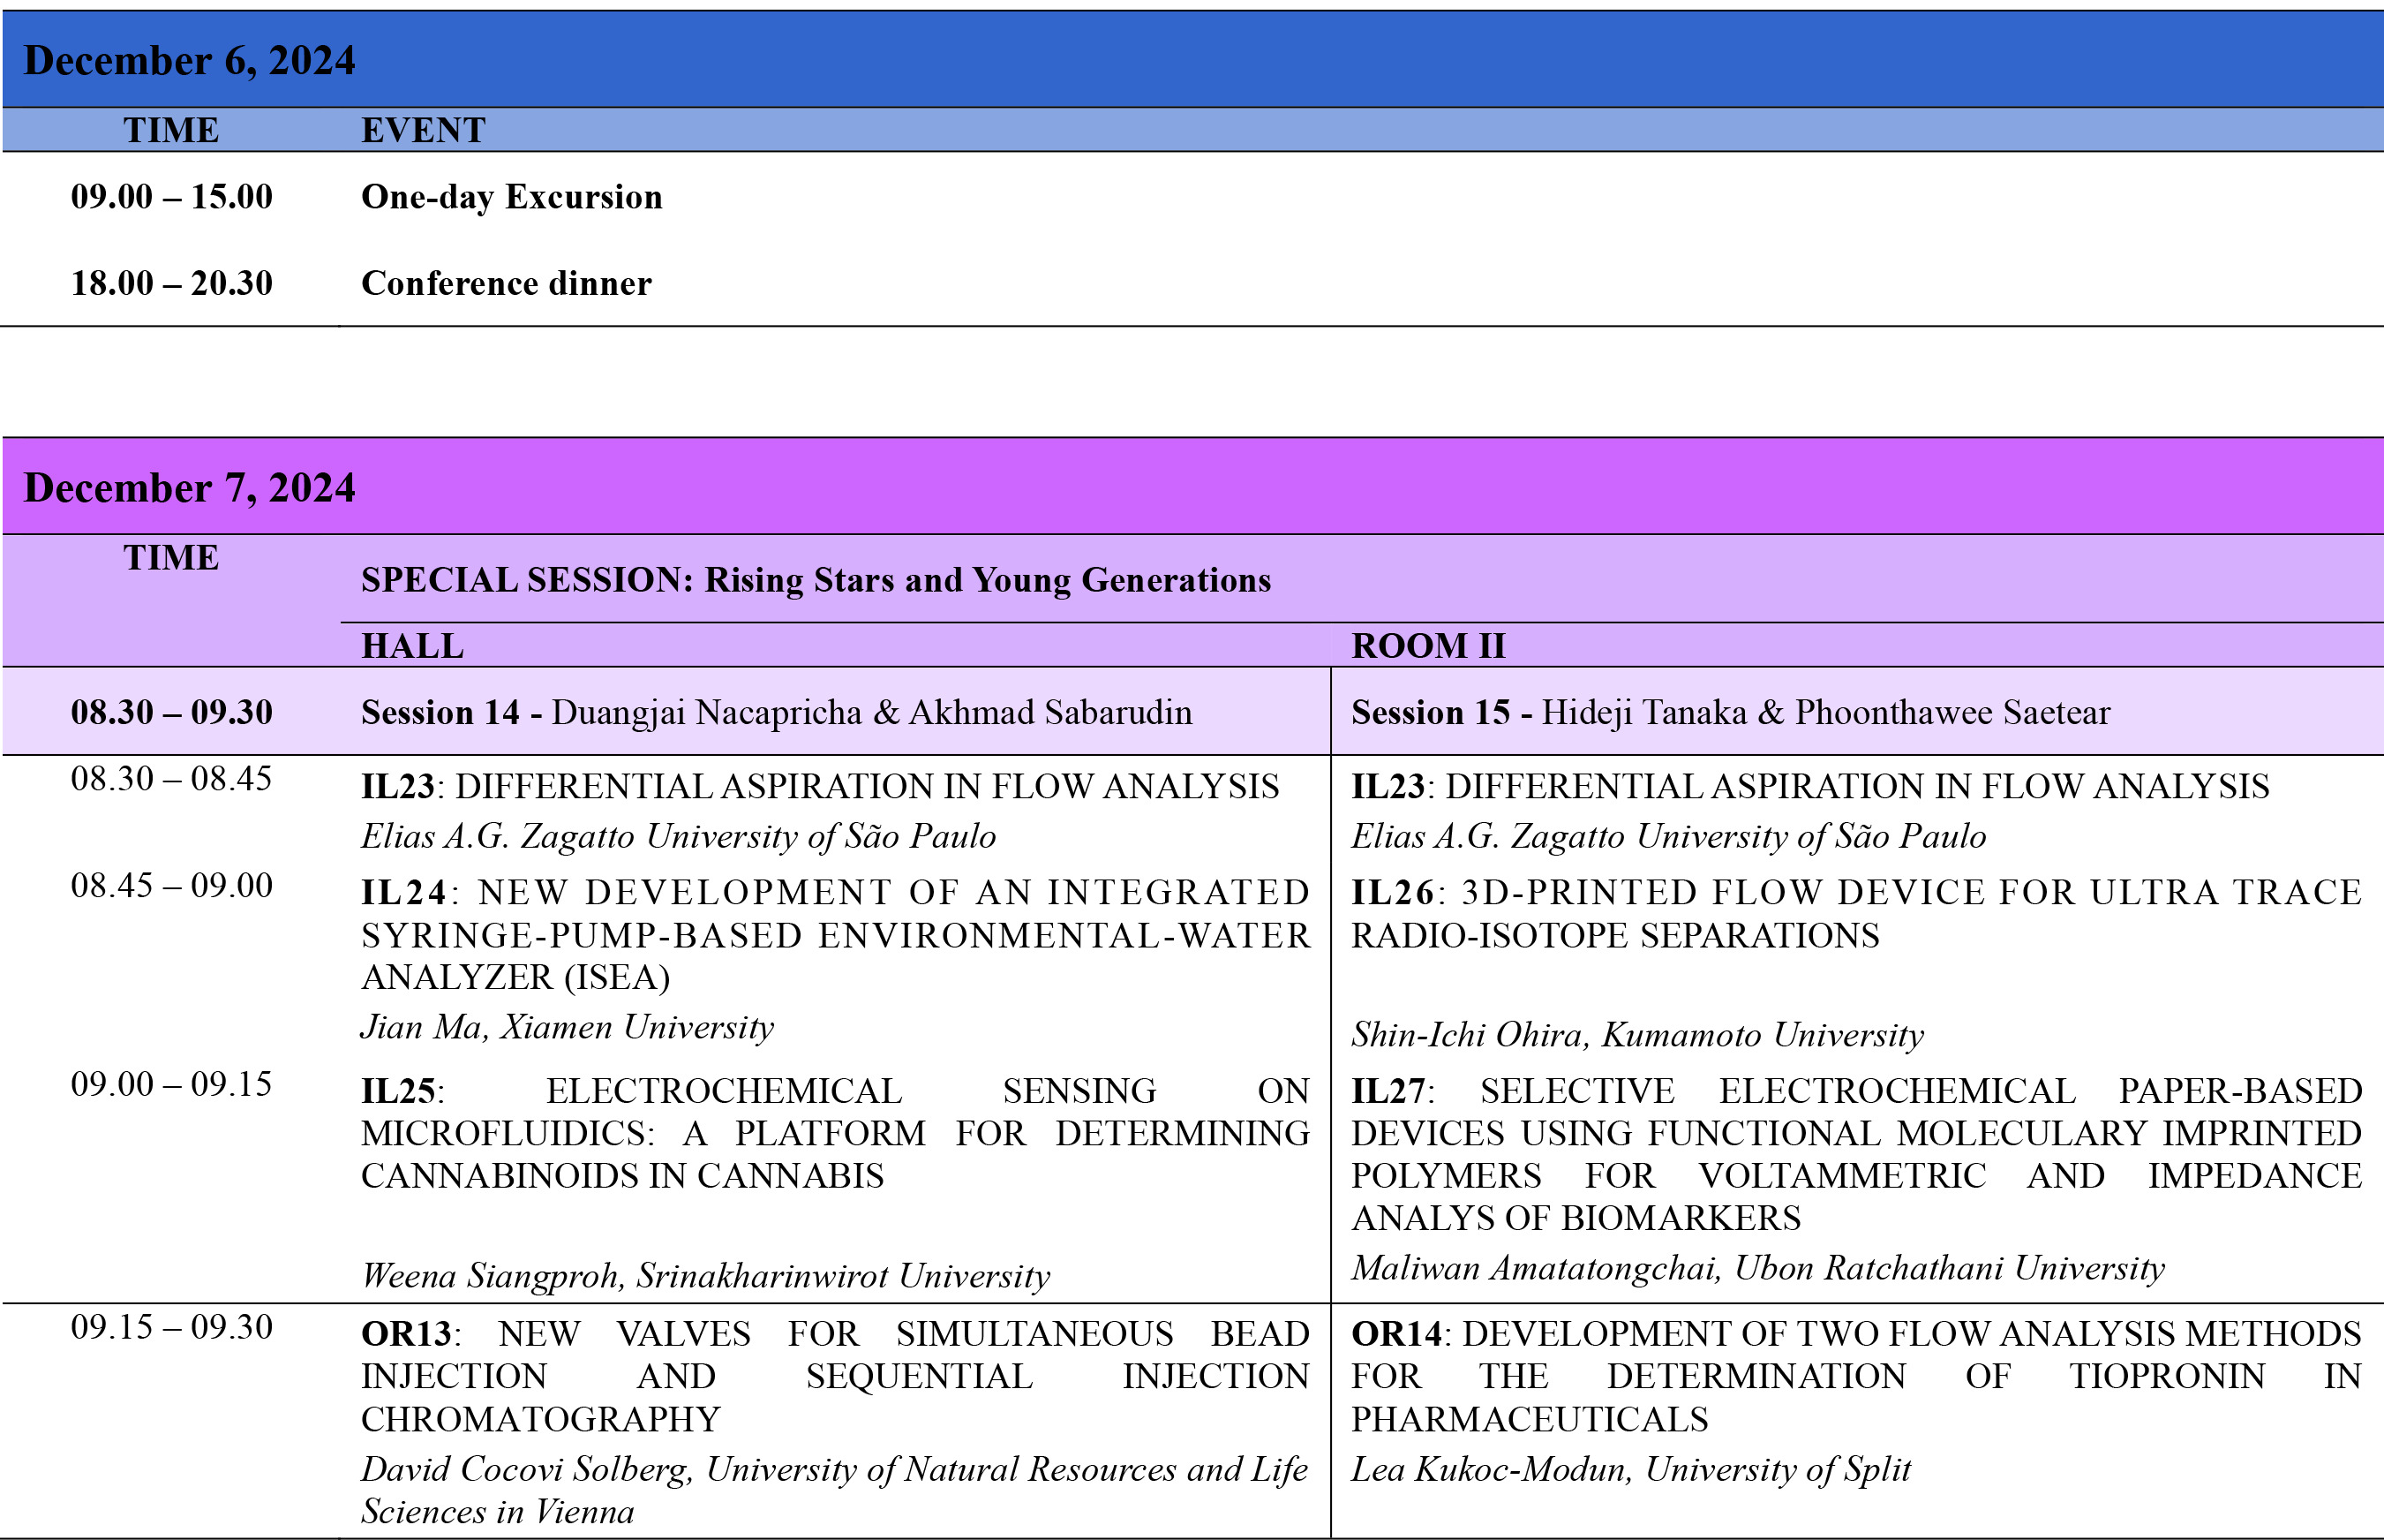The image size is (2384, 1540).
Task: Click speaker Lea Kukoc-Modun, University of Split
Action: 1630,1469
